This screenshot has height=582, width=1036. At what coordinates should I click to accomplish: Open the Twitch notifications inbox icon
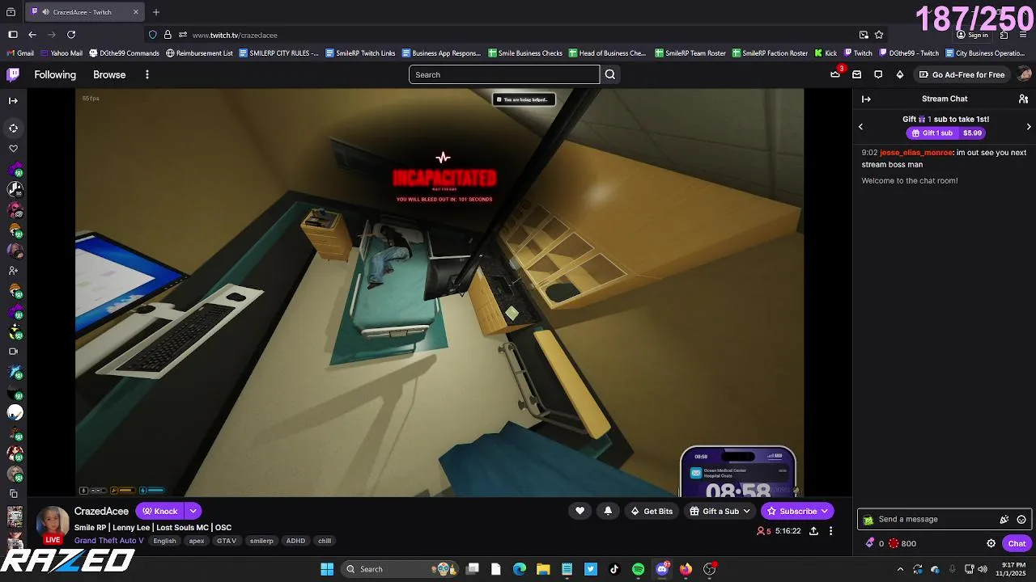856,74
